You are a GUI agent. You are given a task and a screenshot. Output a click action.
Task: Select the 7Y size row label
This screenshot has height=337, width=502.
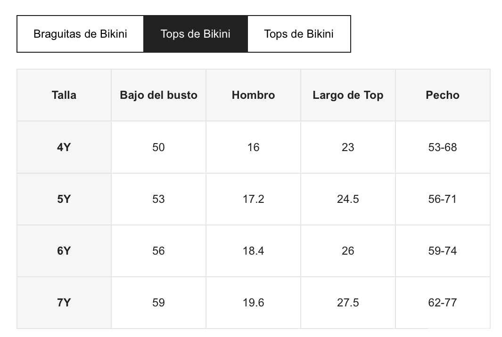64,303
